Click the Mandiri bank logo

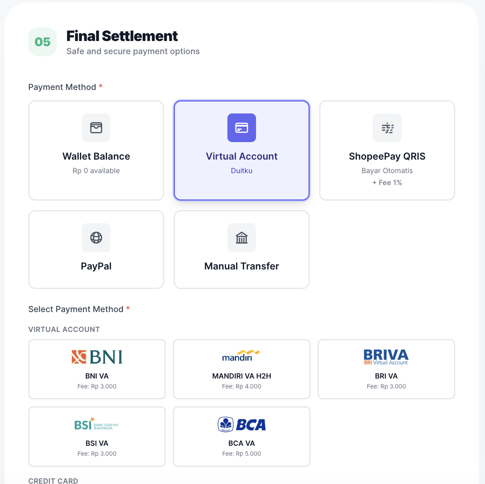click(x=241, y=355)
